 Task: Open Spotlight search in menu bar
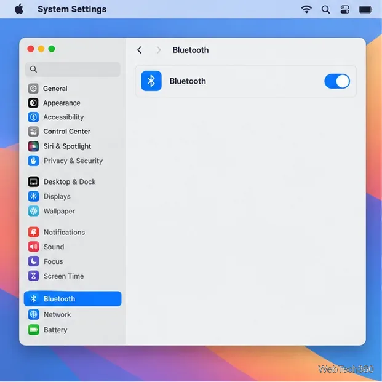point(325,9)
